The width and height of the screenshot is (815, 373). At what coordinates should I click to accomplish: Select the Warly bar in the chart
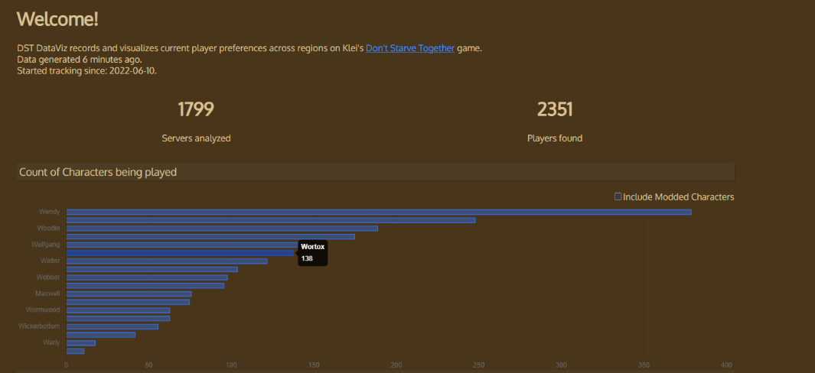(x=81, y=343)
